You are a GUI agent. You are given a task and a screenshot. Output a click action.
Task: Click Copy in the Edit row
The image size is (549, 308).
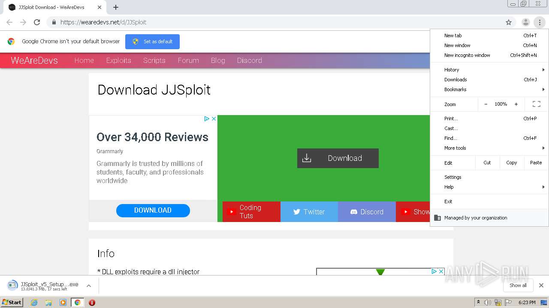pos(511,163)
